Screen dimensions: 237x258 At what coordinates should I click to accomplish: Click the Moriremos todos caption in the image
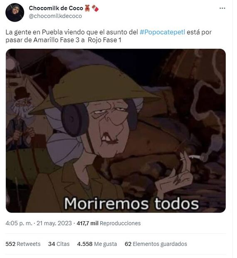pyautogui.click(x=131, y=204)
